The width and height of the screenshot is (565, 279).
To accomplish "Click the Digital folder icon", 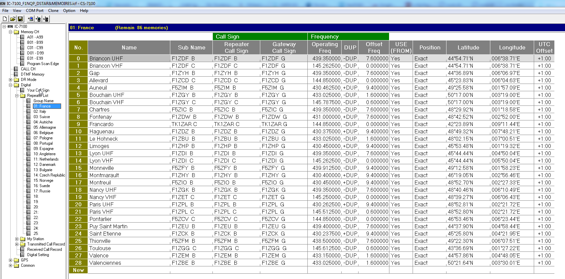I will (16, 85).
